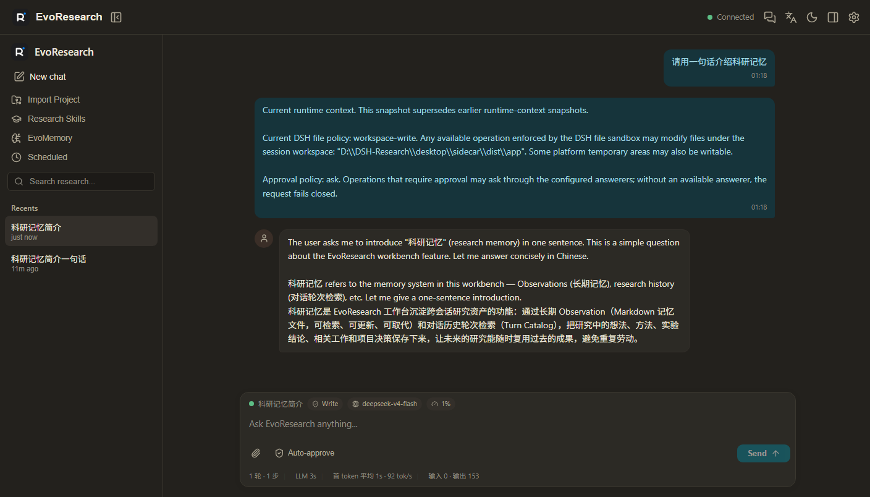This screenshot has height=497, width=870.
Task: Send the message
Action: (764, 453)
